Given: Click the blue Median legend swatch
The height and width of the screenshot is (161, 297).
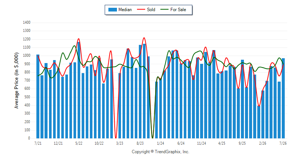Looking at the screenshot, I should (112, 10).
